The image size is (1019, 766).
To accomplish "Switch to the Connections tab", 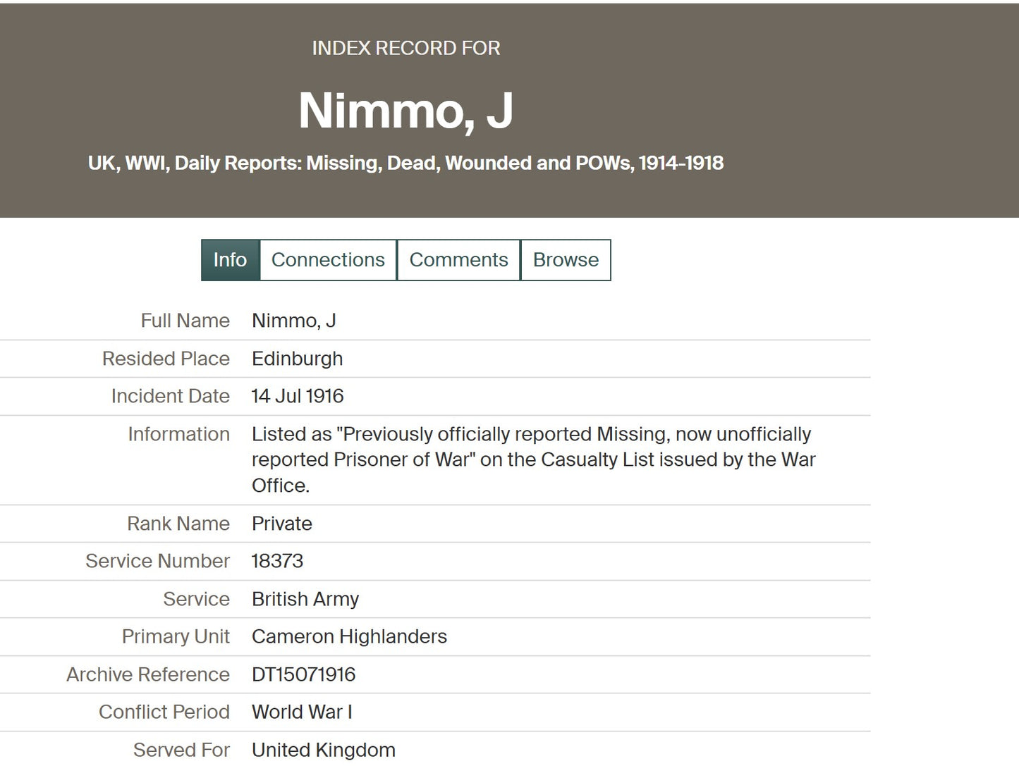I will [327, 259].
